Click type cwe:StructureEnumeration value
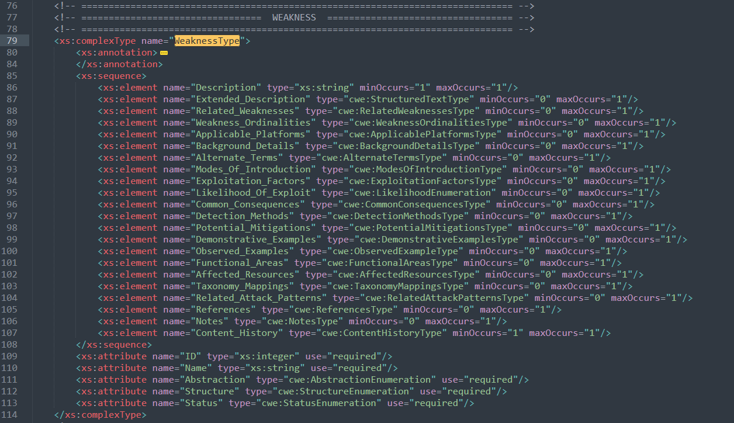Image resolution: width=734 pixels, height=423 pixels. coord(343,391)
